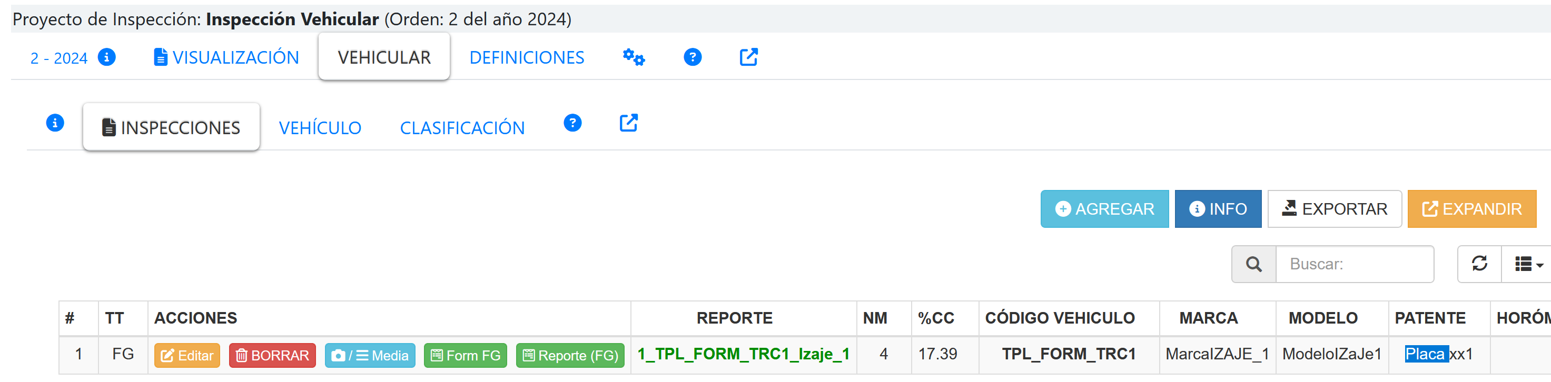The width and height of the screenshot is (1551, 382).
Task: Click the external link icon after CLASIFICACIÓN
Action: [x=628, y=123]
